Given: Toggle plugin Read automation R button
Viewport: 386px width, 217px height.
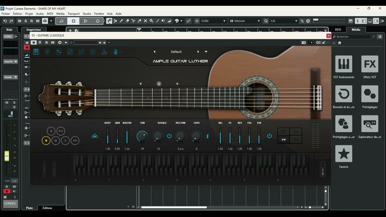Looking at the screenshot, I should pos(47,42).
